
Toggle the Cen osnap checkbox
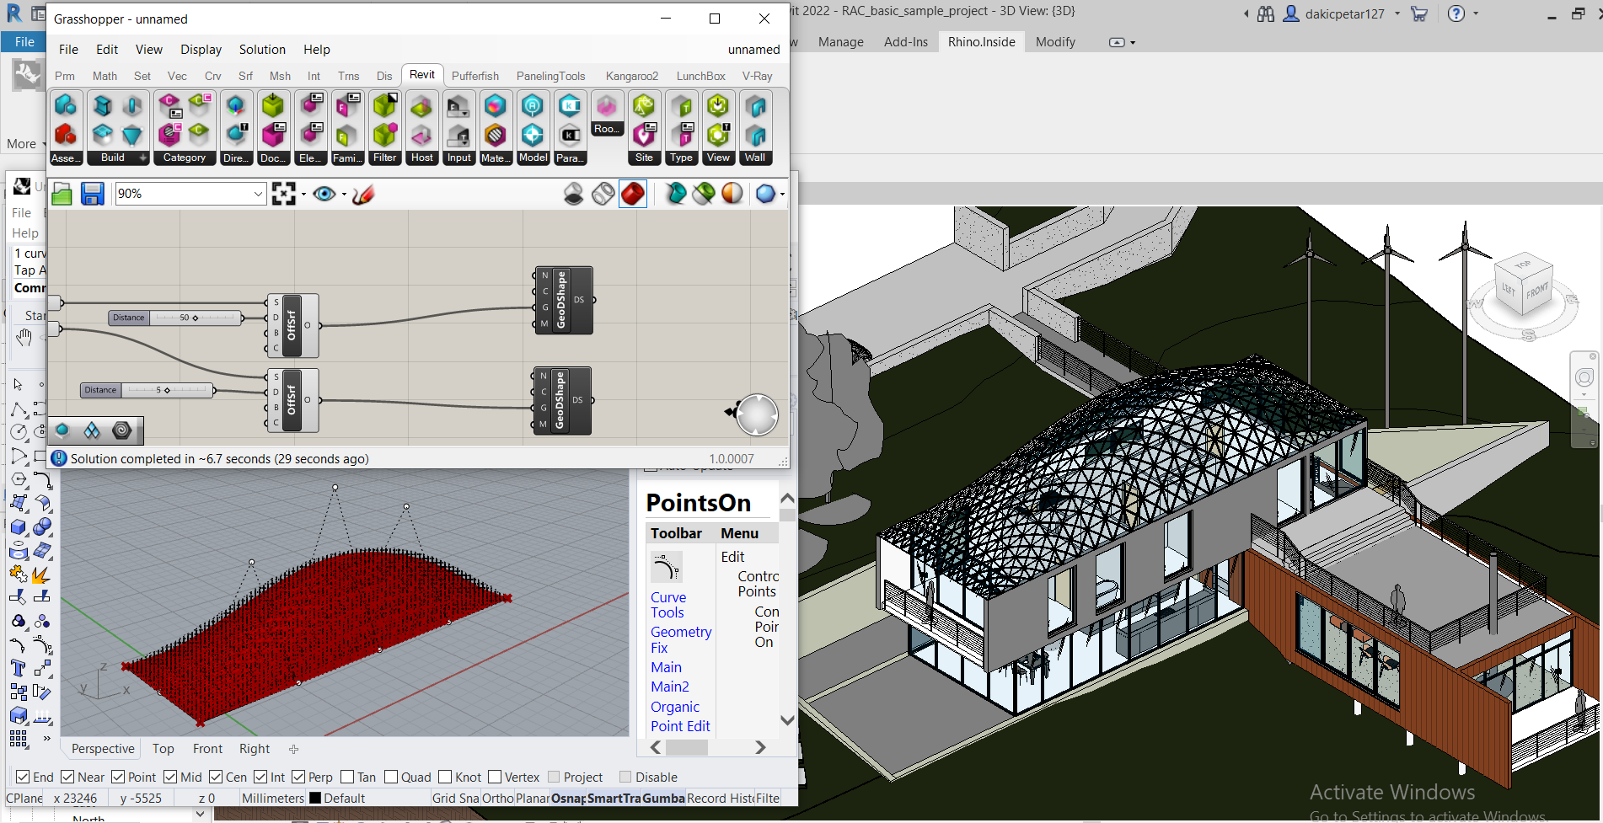216,777
